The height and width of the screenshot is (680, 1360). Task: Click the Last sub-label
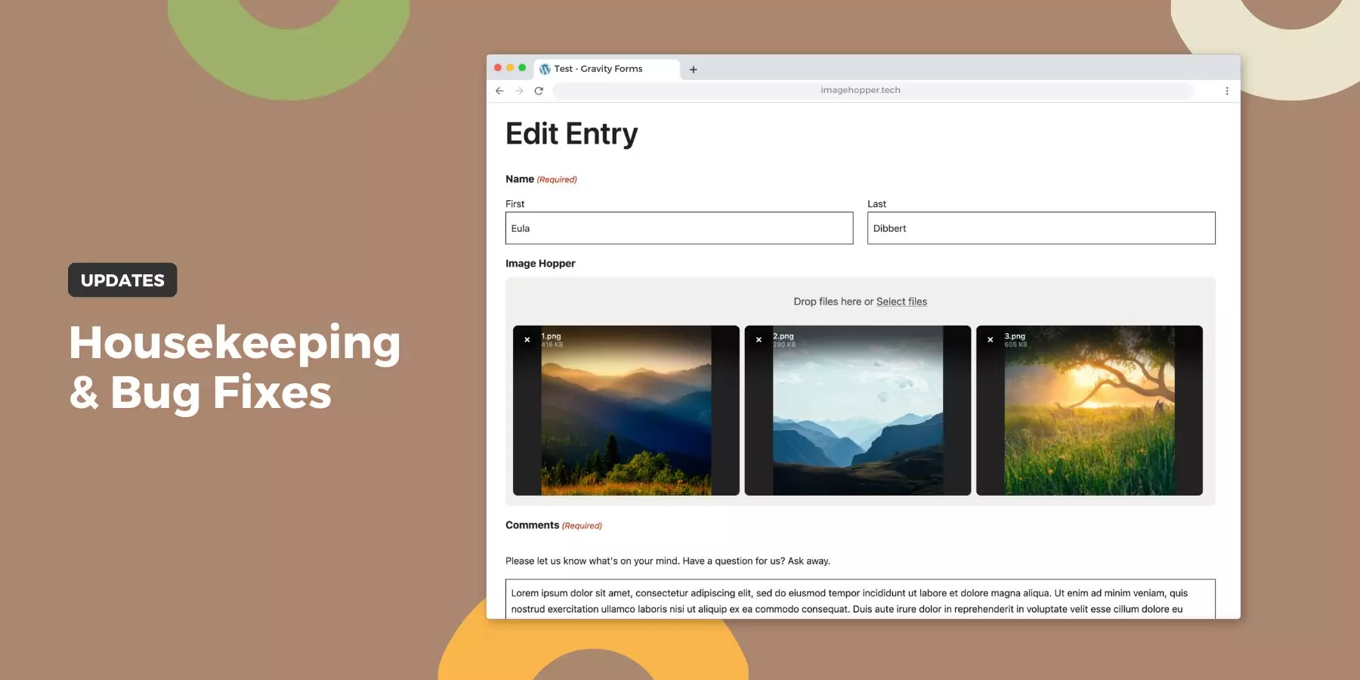(876, 204)
